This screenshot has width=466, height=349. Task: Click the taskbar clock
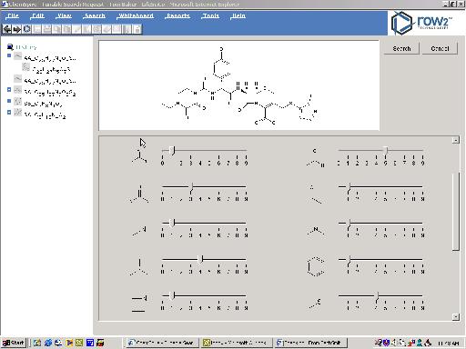449,344
